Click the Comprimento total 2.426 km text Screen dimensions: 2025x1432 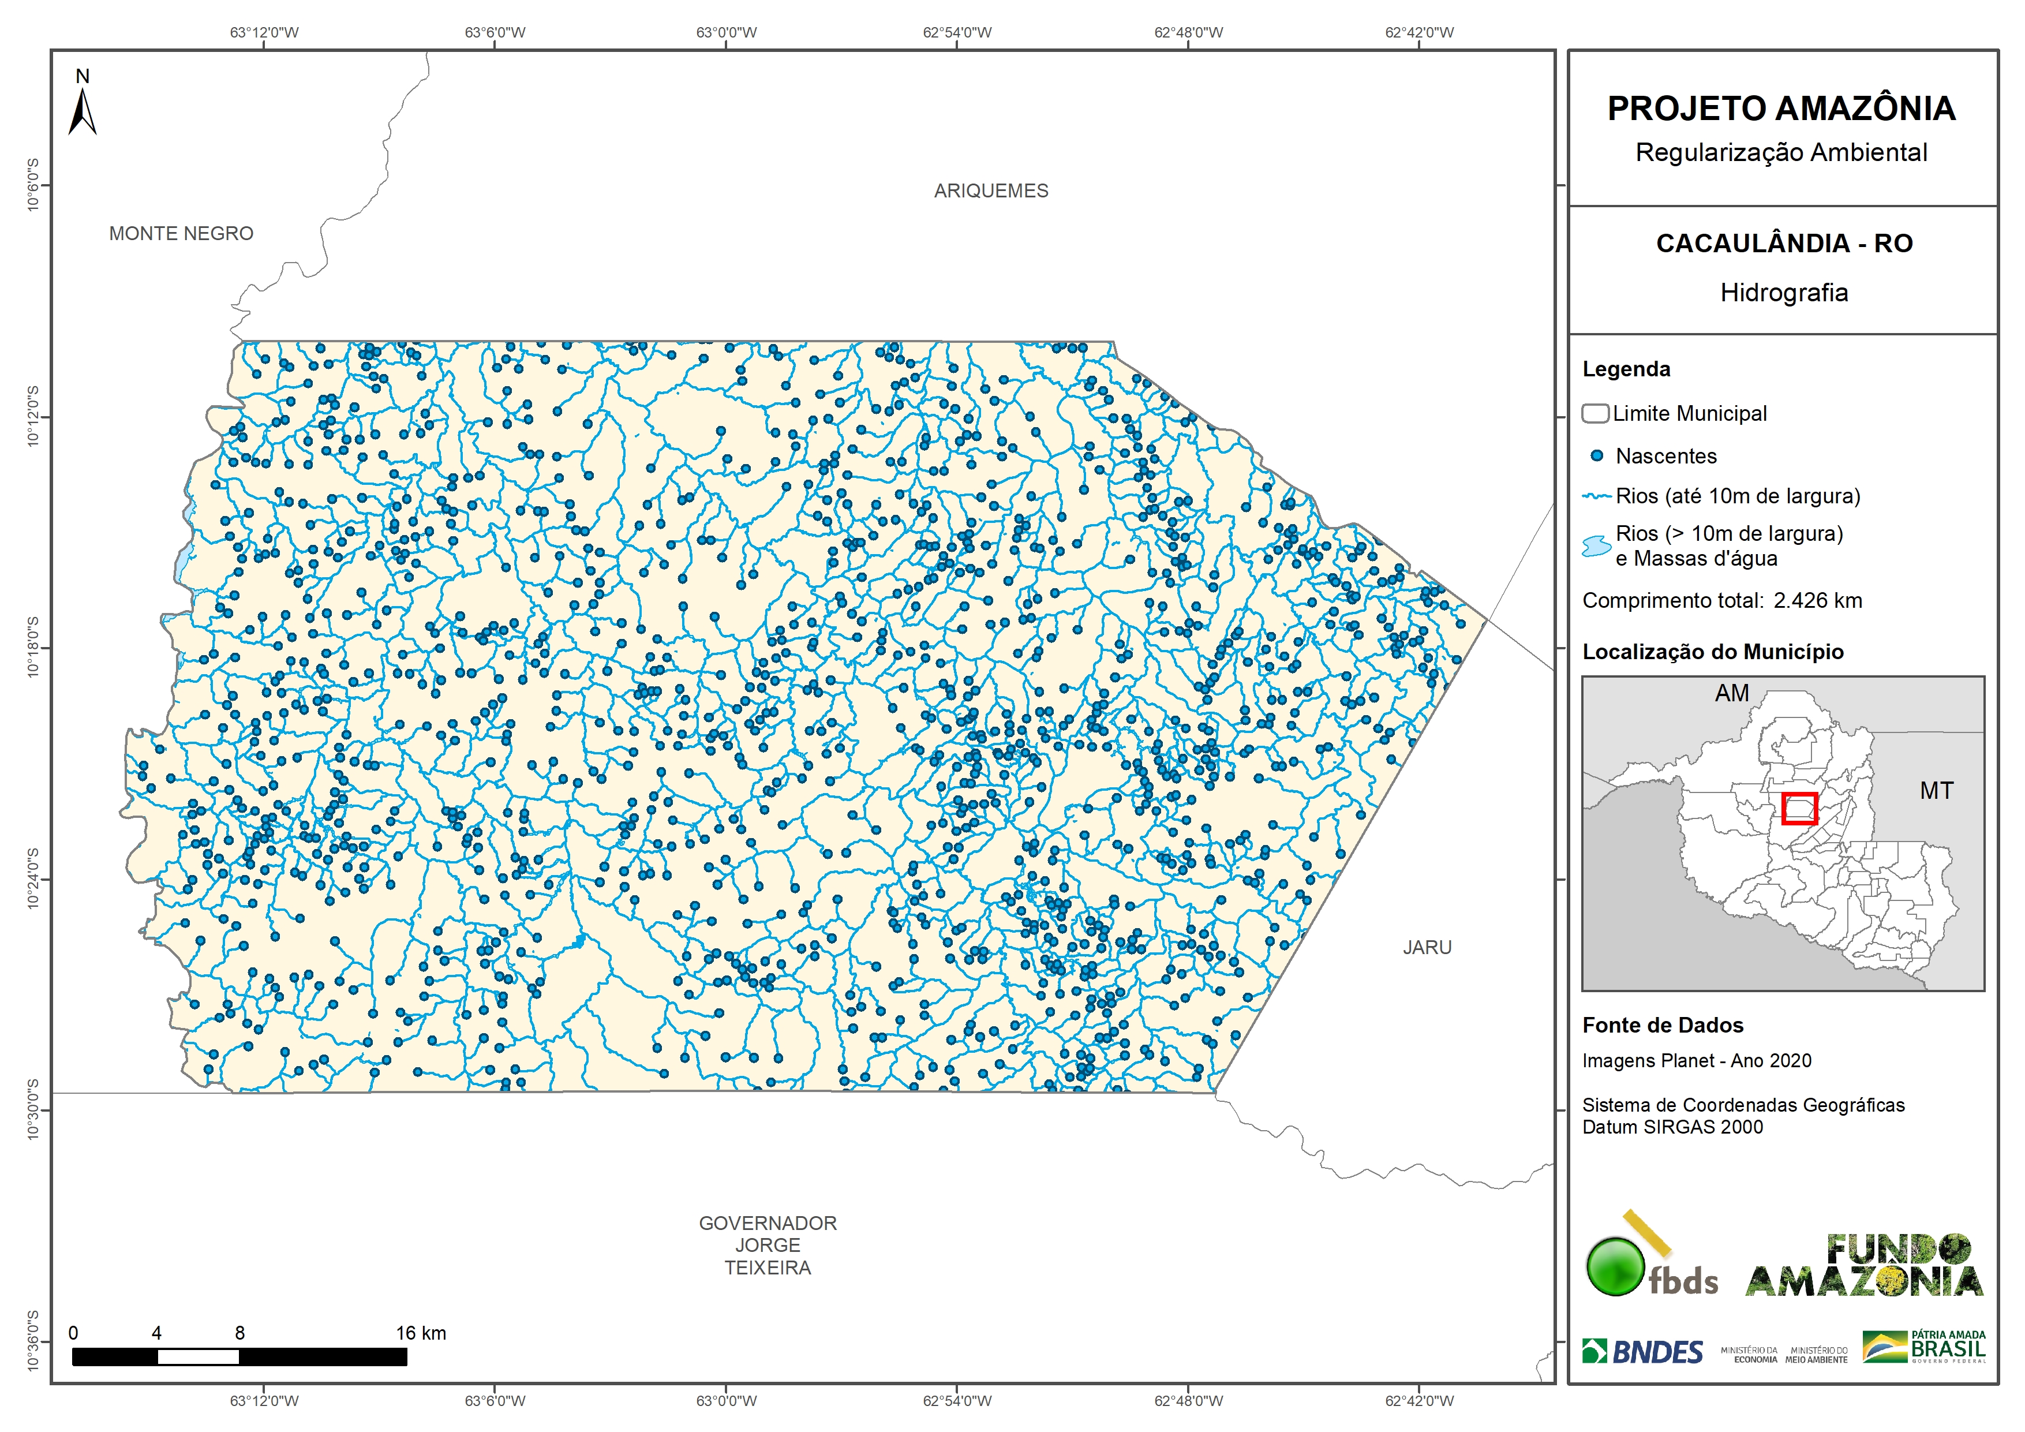(1721, 601)
